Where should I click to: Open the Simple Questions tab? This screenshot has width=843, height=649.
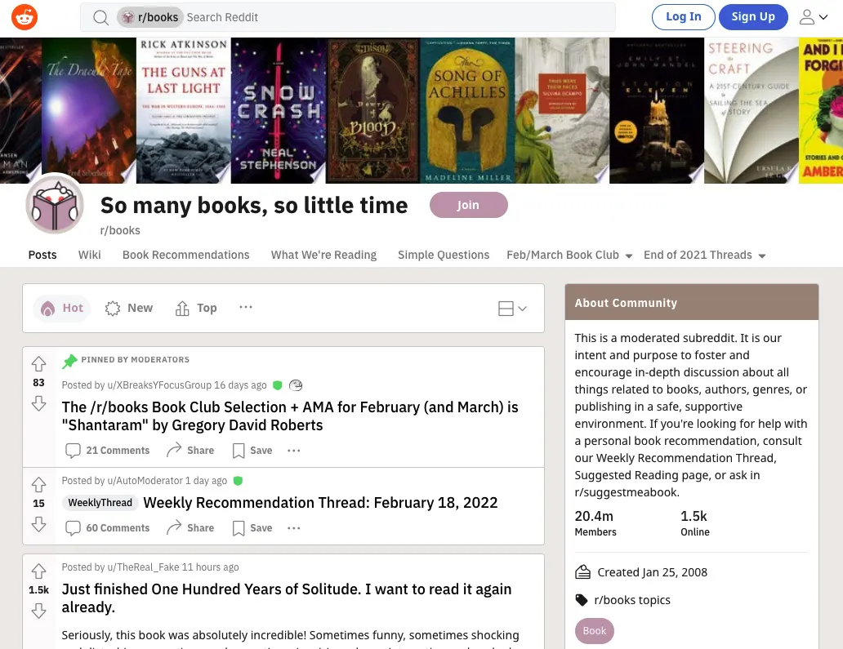point(444,256)
